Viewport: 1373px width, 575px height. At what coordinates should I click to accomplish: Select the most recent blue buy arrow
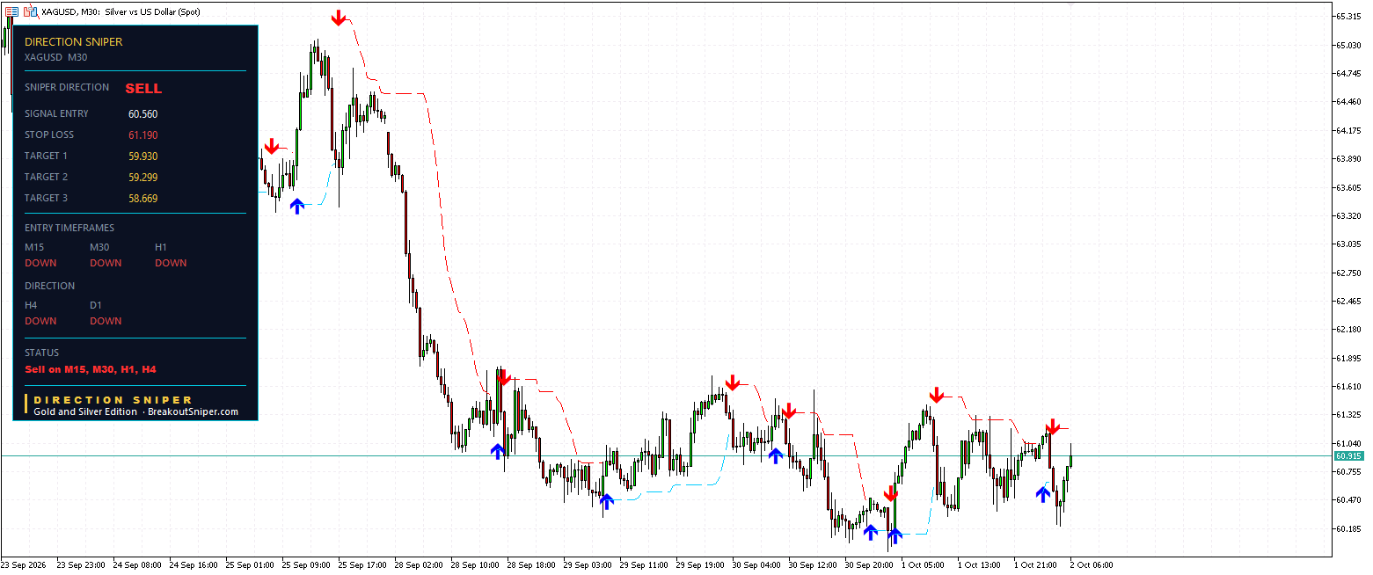pyautogui.click(x=1043, y=494)
